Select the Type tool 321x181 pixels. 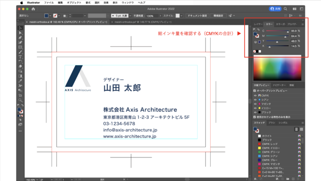20,57
